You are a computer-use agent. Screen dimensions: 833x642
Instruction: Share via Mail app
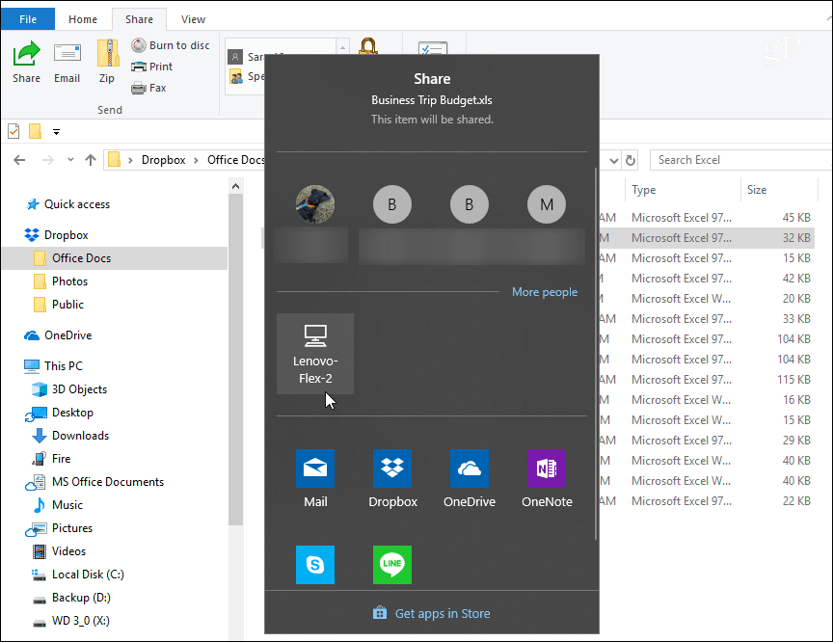click(315, 478)
